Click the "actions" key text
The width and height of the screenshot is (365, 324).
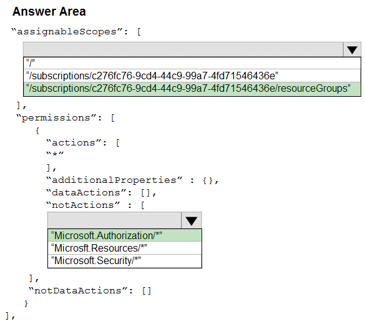point(74,142)
